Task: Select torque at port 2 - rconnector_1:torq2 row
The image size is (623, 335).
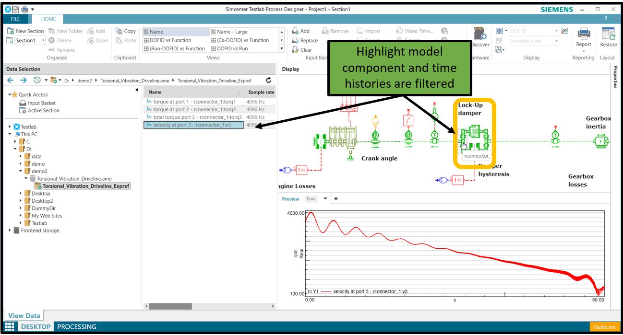Action: [209, 109]
